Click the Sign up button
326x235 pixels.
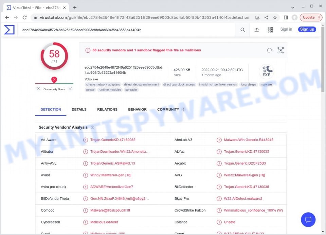[x=307, y=29]
